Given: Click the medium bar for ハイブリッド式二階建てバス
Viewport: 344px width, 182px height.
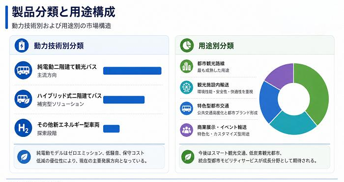Looking at the screenshot, I should coord(124,100).
